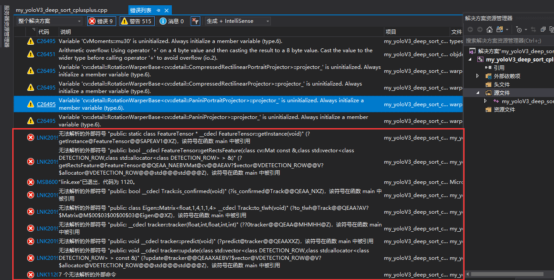Open C26495 link in highlighted PaniniPortraitProjector row
The height and width of the screenshot is (280, 554).
(x=46, y=104)
